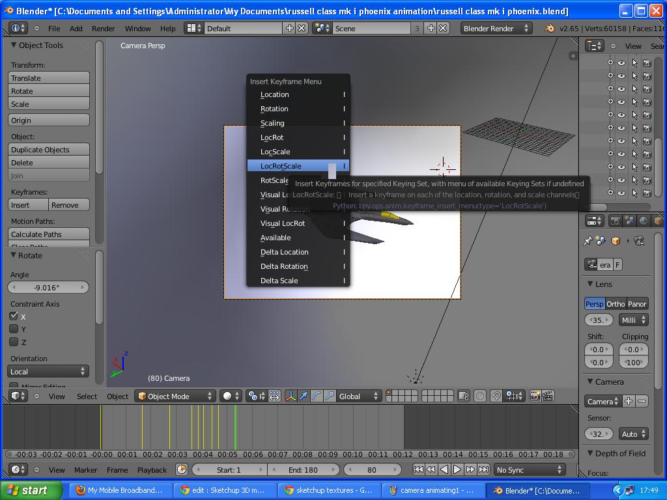Select the Rotate manipulator icon in viewport header

click(317, 395)
